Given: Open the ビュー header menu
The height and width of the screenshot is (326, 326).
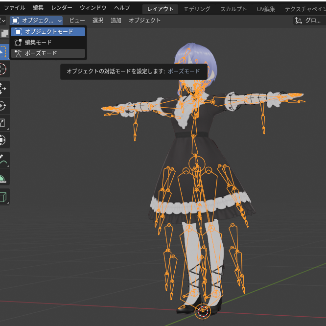Looking at the screenshot, I should coord(77,21).
